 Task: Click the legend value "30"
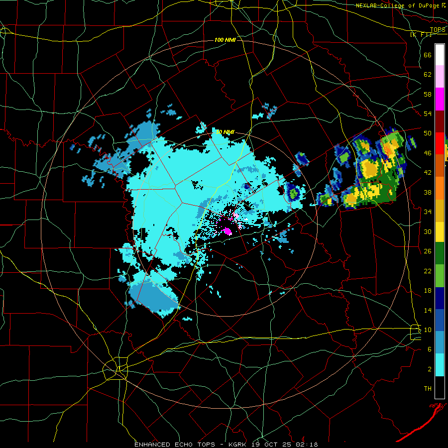(x=428, y=231)
